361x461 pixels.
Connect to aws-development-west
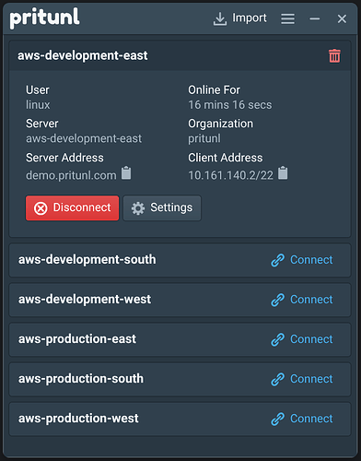302,300
